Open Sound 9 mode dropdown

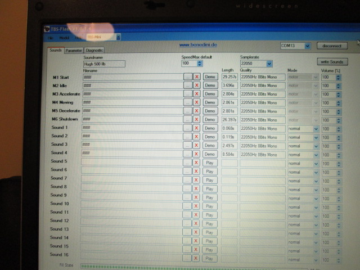pos(316,199)
